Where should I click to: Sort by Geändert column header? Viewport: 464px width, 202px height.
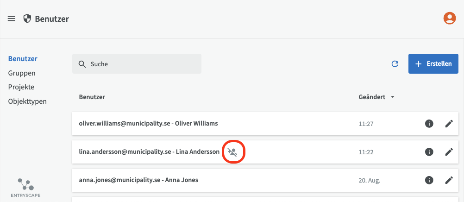(372, 97)
